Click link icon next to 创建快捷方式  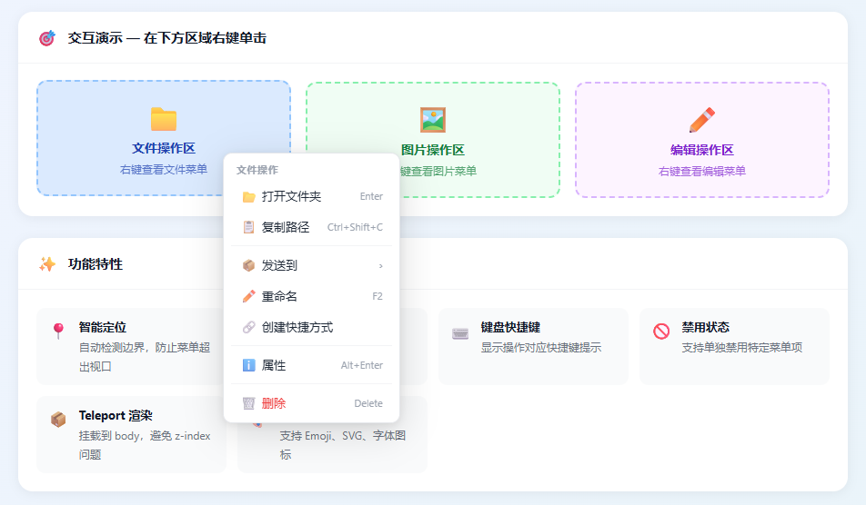pyautogui.click(x=249, y=328)
